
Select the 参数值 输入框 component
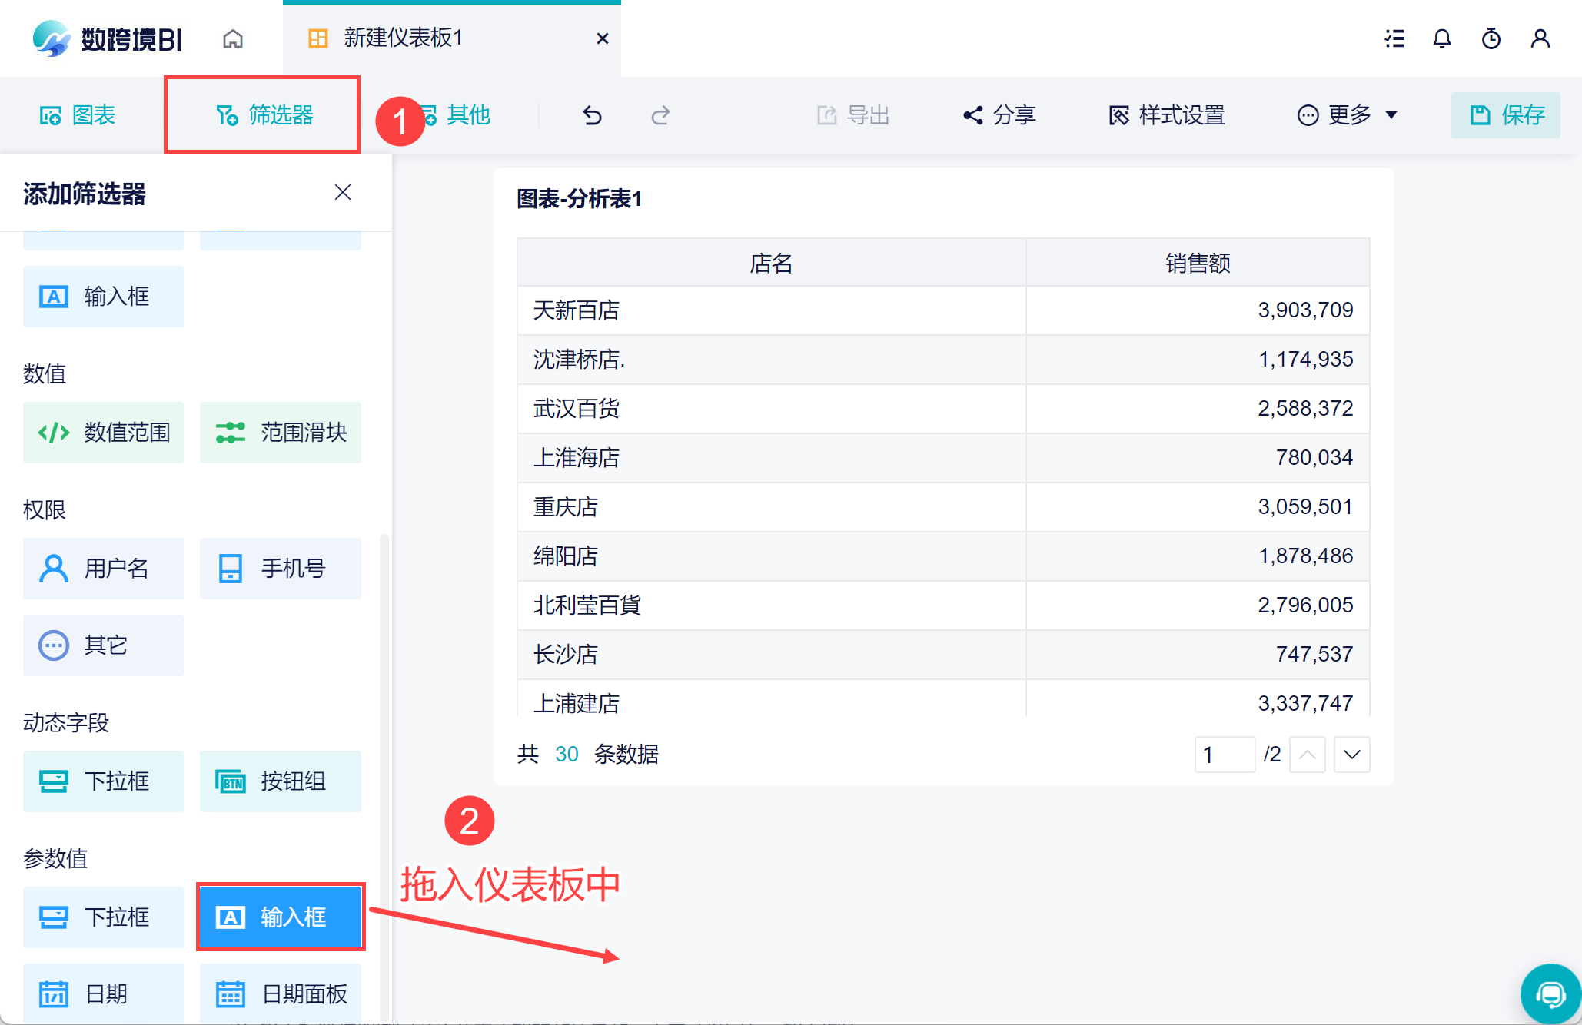pyautogui.click(x=281, y=917)
